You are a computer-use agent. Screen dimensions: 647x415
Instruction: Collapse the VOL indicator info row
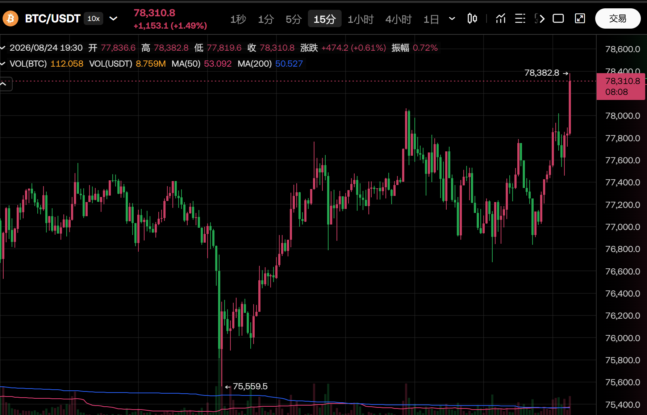[x=3, y=64]
